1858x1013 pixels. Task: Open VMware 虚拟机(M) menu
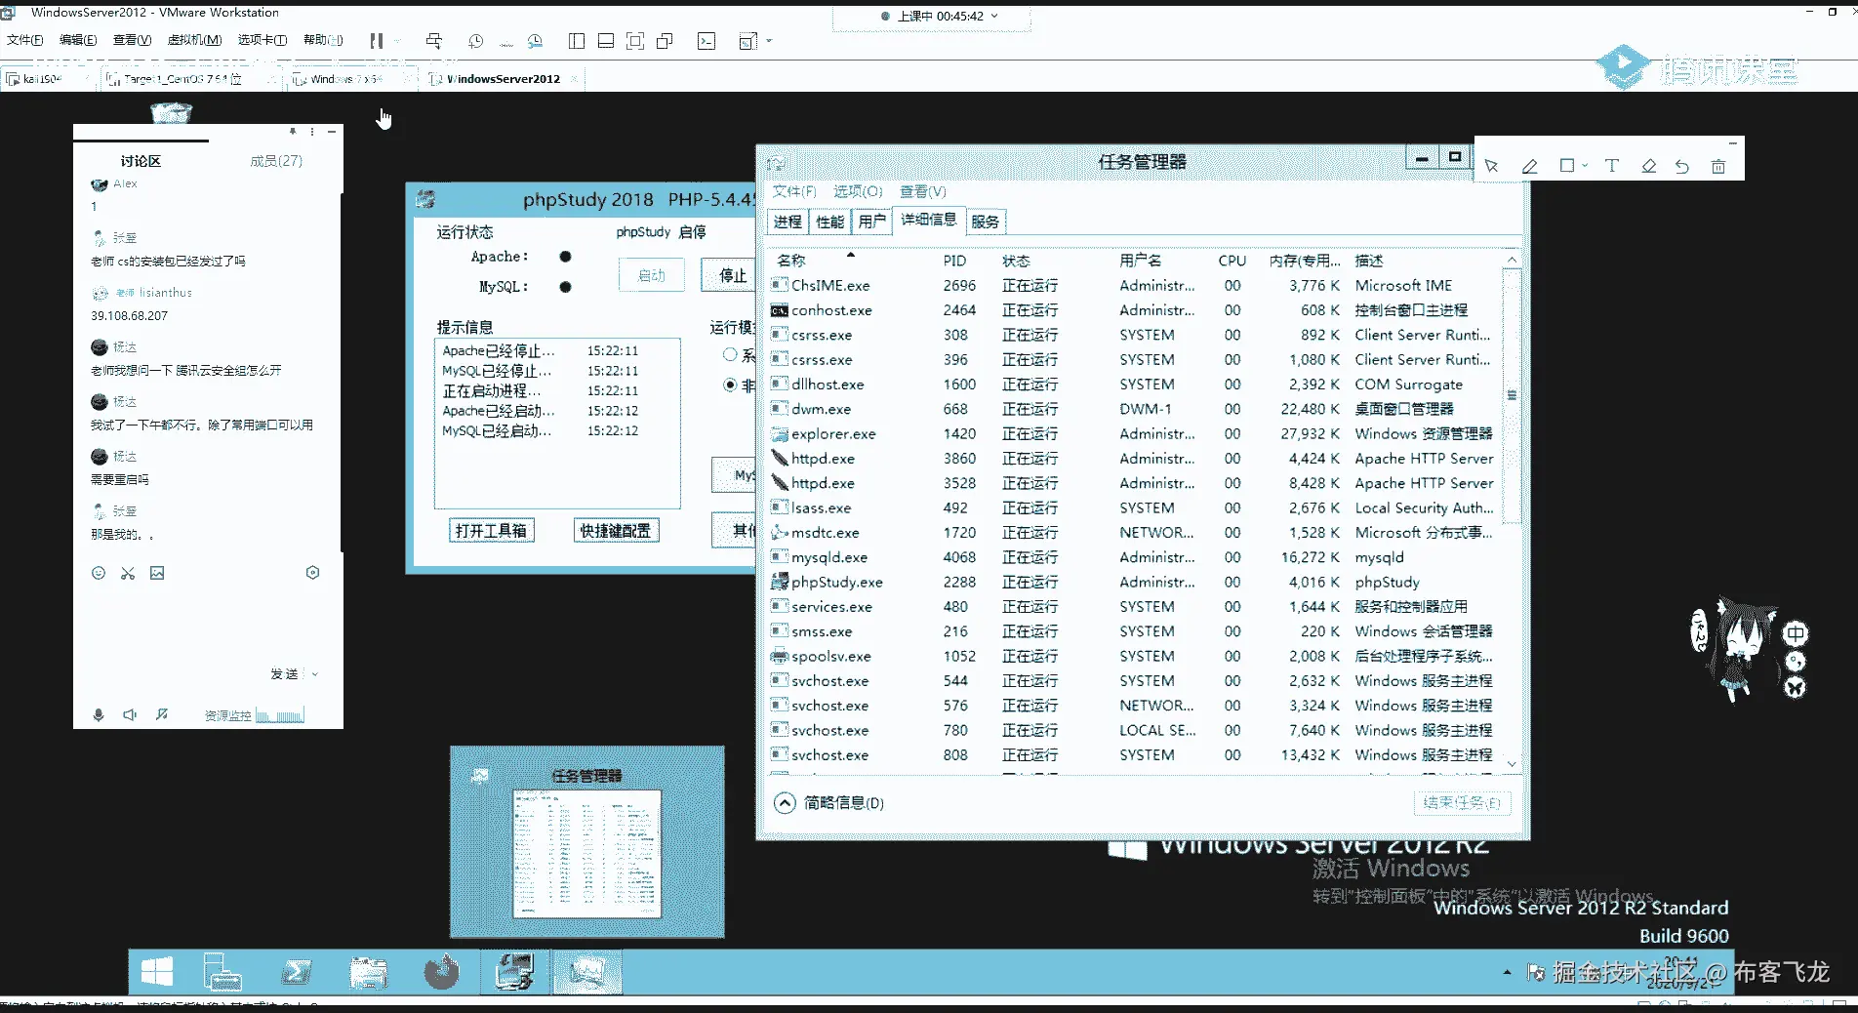point(194,40)
